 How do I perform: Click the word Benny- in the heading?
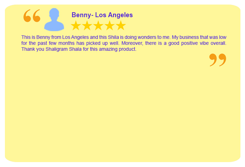83,15
